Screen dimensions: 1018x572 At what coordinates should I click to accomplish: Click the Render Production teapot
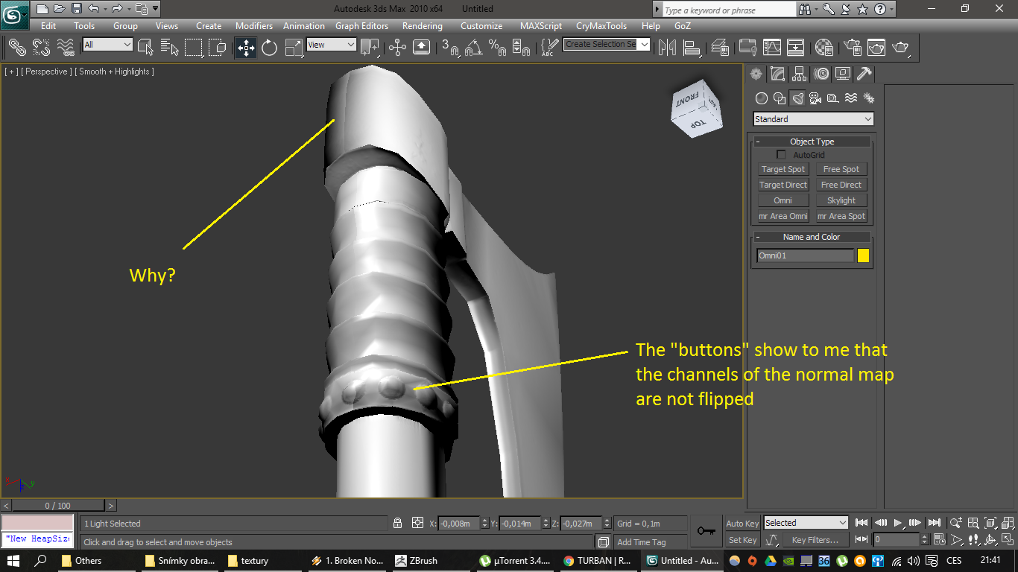(x=901, y=48)
